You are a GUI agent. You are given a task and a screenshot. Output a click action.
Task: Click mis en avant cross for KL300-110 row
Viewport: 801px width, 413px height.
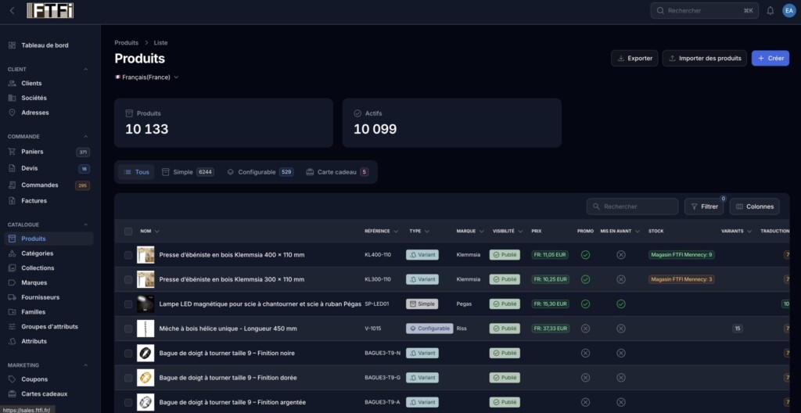(x=620, y=279)
